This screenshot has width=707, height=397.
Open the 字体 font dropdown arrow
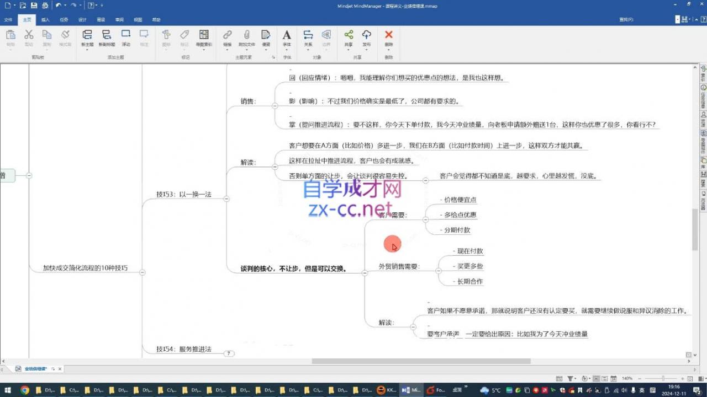click(287, 50)
